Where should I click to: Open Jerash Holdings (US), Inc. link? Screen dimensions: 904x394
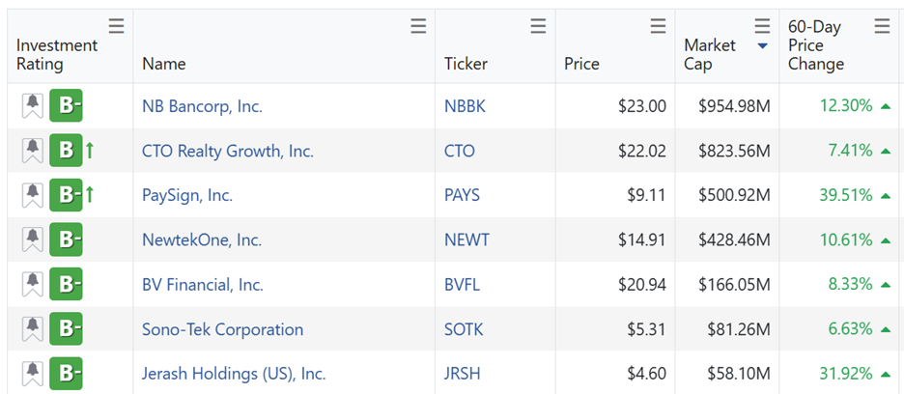234,373
